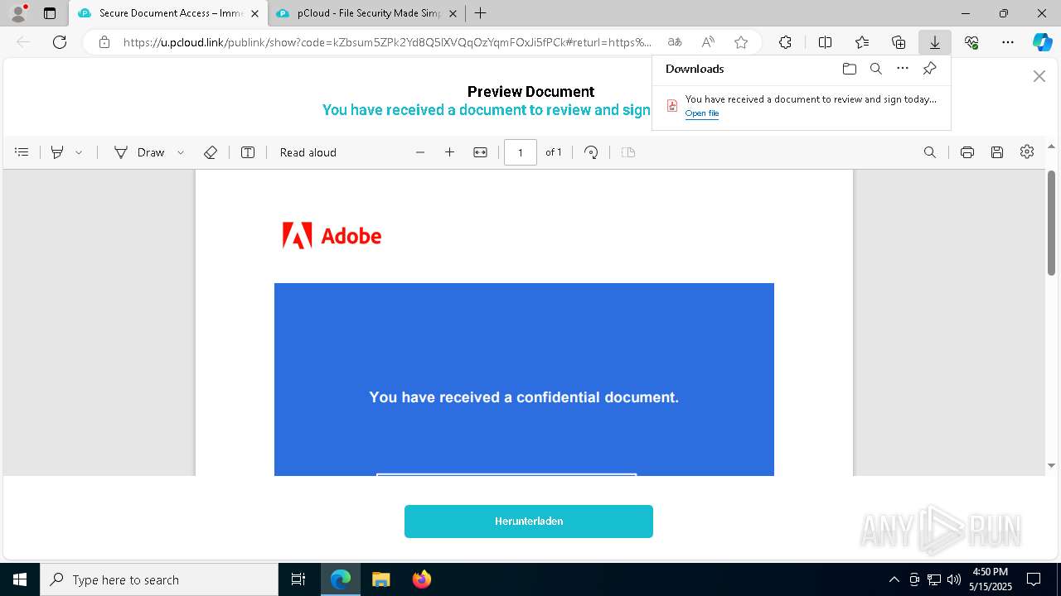Open more options in Downloads panel
This screenshot has height=596, width=1061.
tap(903, 69)
